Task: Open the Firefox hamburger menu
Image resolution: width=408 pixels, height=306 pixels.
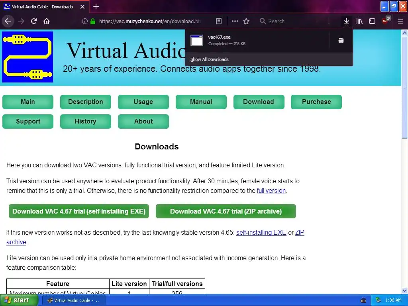Action: [x=400, y=21]
